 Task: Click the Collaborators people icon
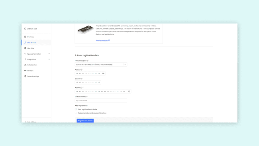[25, 65]
